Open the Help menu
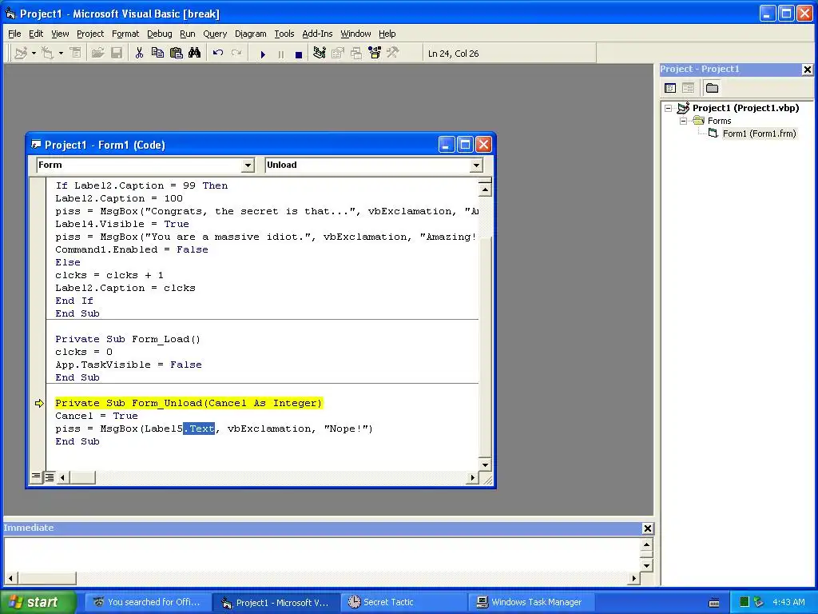This screenshot has width=818, height=614. 387,34
